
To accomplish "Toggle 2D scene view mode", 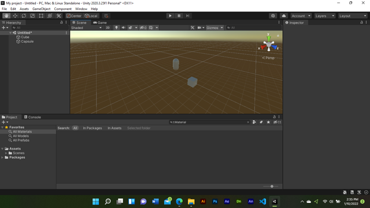I will (108, 28).
